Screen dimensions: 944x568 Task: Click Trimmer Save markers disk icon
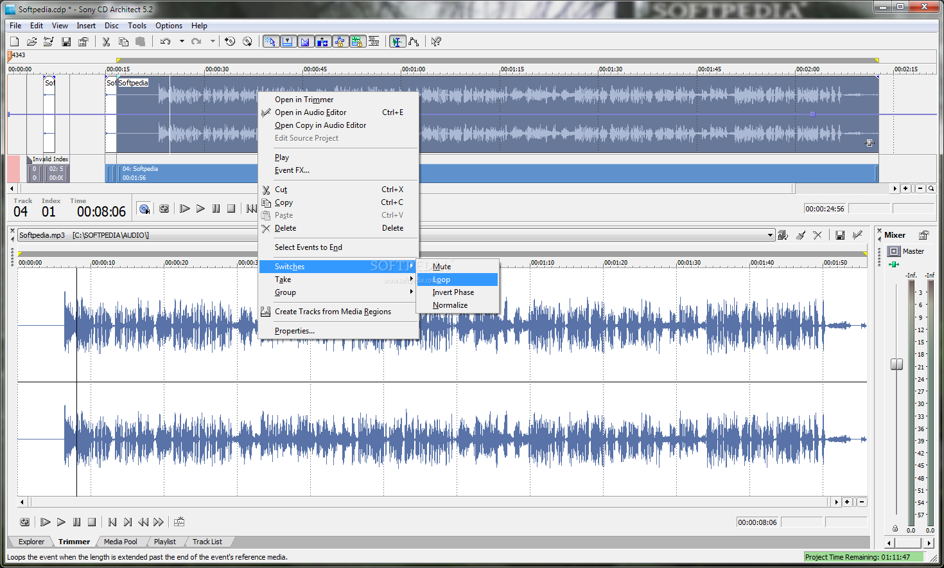[840, 235]
